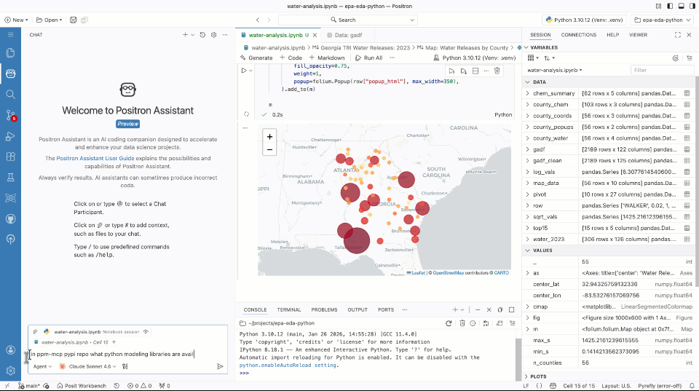Image resolution: width=699 pixels, height=391 pixels.
Task: Toggle context visibility for Notebook session attachment
Action: tap(146, 331)
